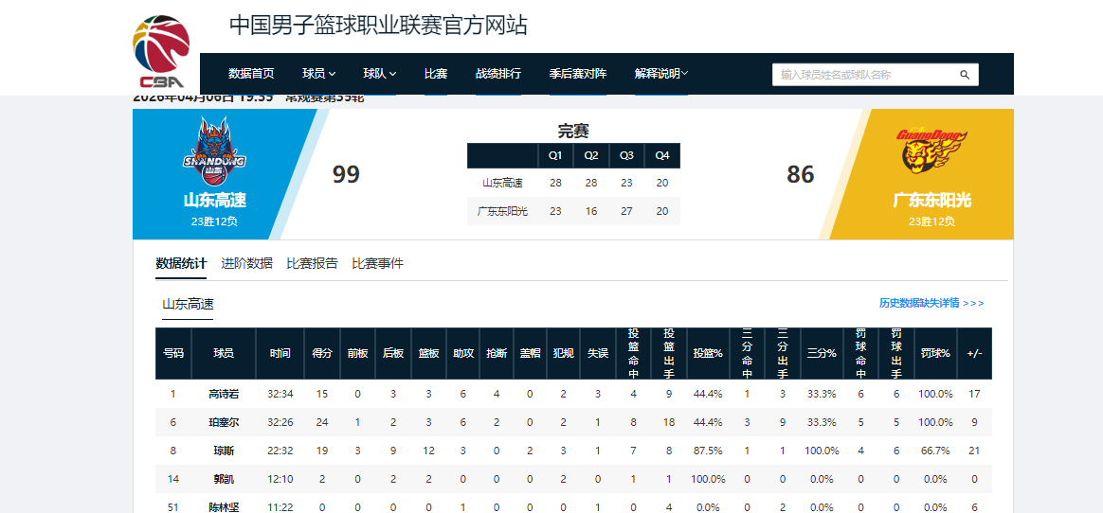Viewport: 1103px width, 513px height.
Task: Select the 数据统计 tab
Action: (181, 263)
